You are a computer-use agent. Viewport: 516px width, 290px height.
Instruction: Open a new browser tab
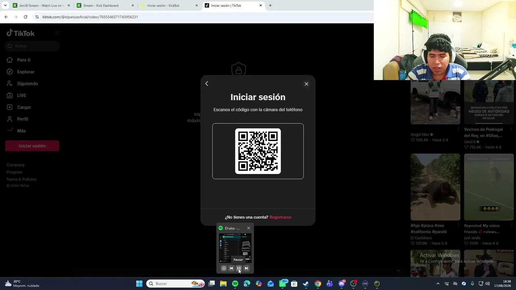(270, 6)
